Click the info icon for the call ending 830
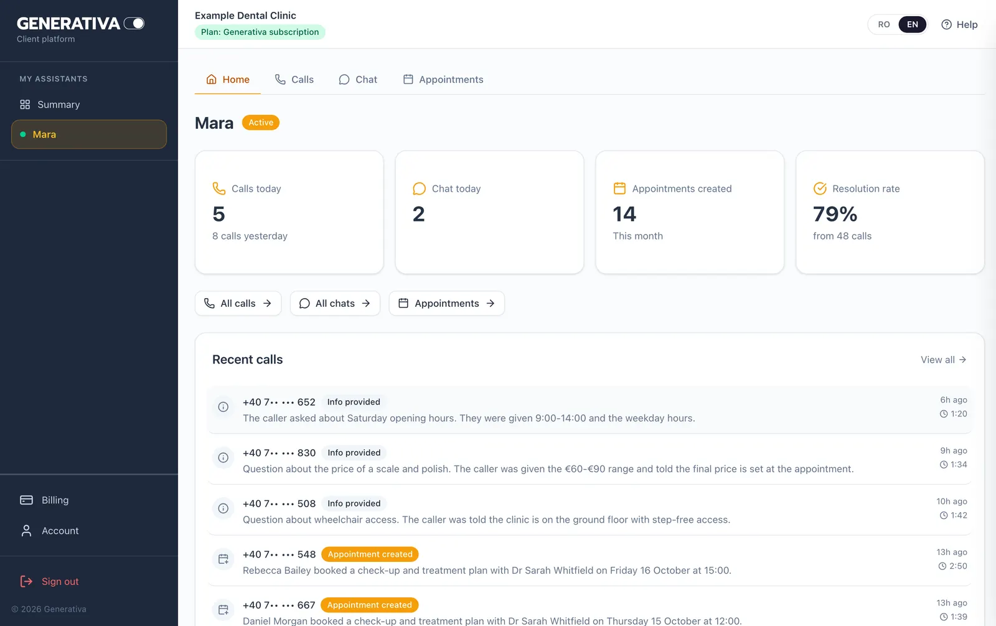 223,458
